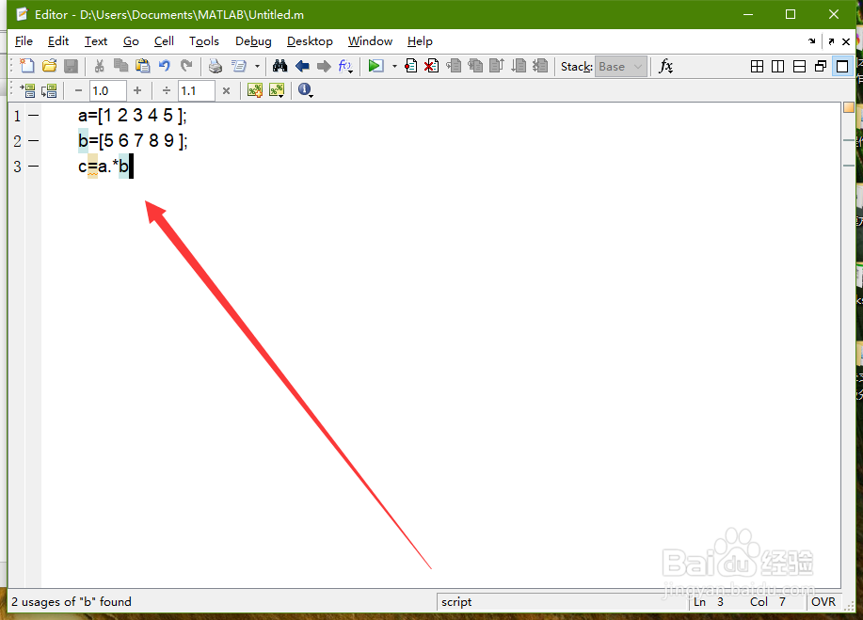Open the show-functions fx list icon

coord(345,67)
